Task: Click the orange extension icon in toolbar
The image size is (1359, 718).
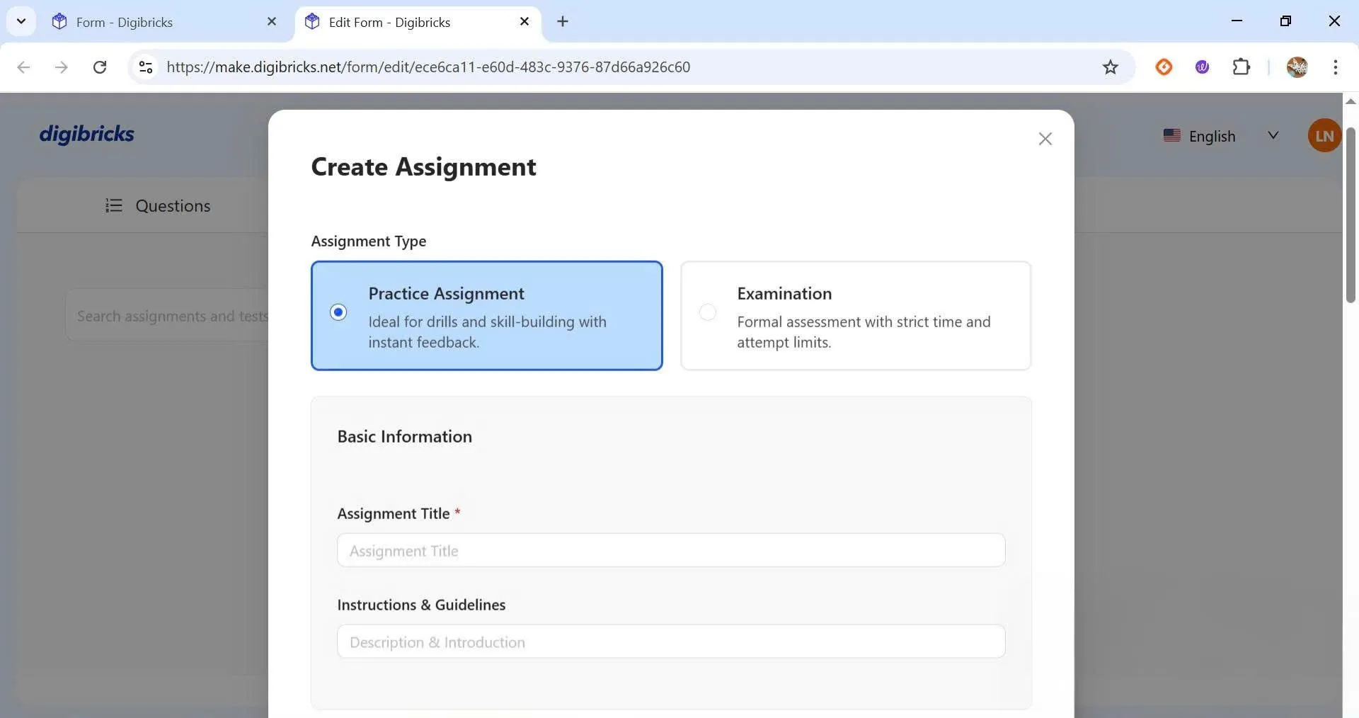Action: 1163,67
